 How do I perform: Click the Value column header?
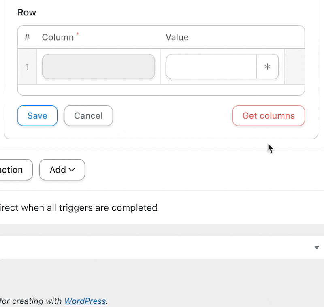[x=177, y=37]
